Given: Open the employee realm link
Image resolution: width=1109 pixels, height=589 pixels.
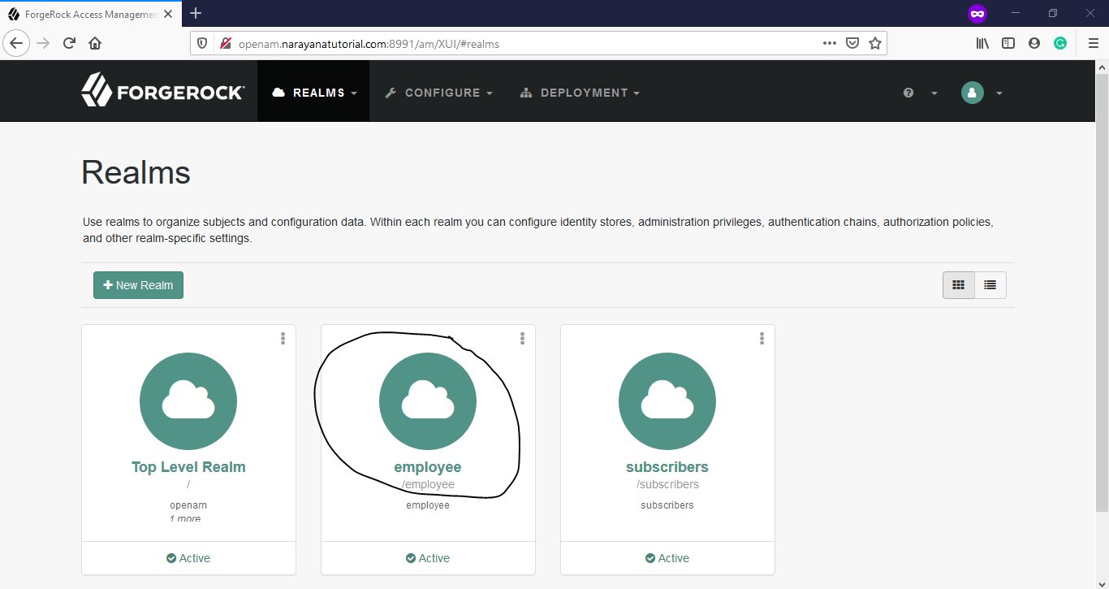Looking at the screenshot, I should click(x=428, y=467).
